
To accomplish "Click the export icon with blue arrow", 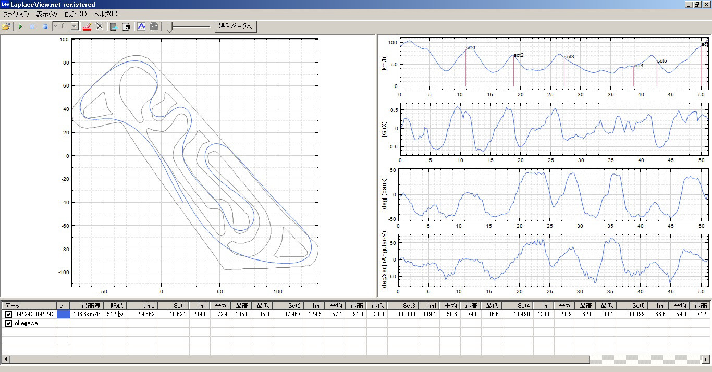I will point(114,27).
